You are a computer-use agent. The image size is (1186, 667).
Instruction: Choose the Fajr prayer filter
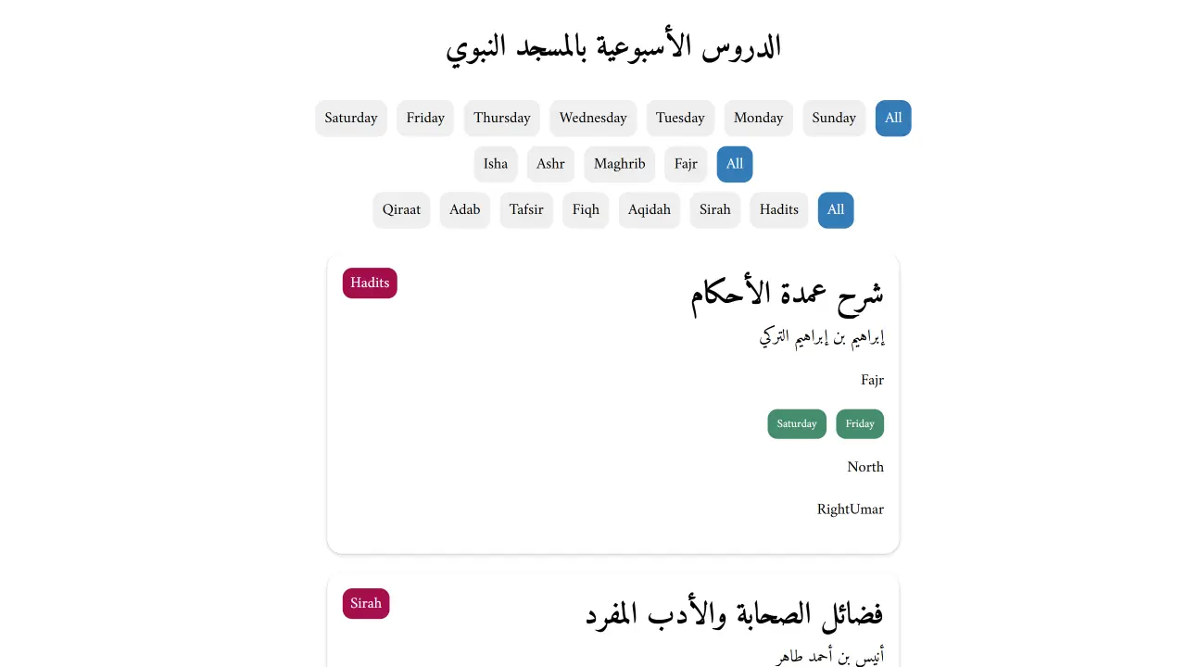click(x=686, y=164)
